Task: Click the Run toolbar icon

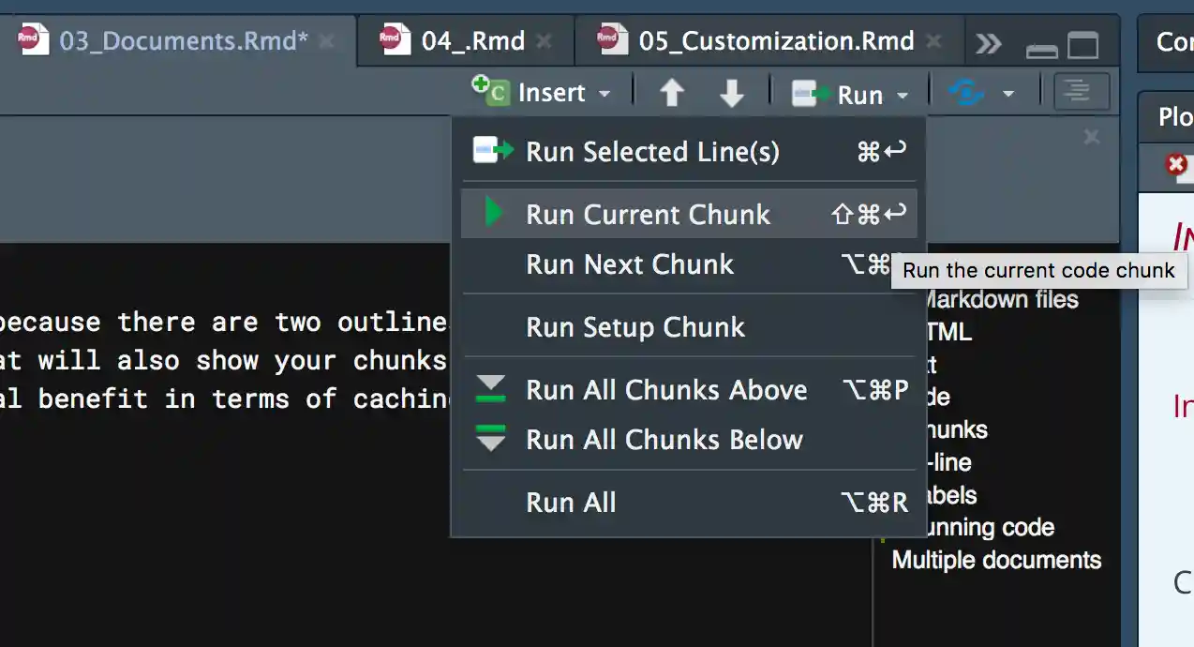Action: [812, 94]
